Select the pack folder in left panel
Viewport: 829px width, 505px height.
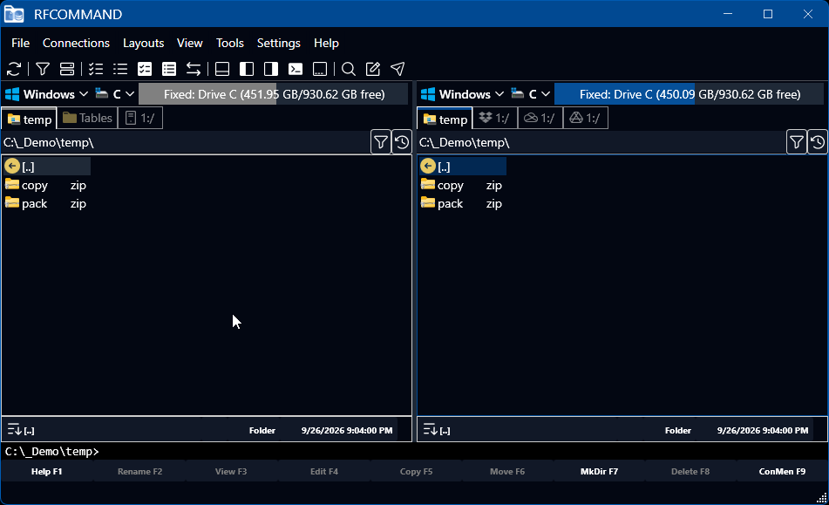46,203
